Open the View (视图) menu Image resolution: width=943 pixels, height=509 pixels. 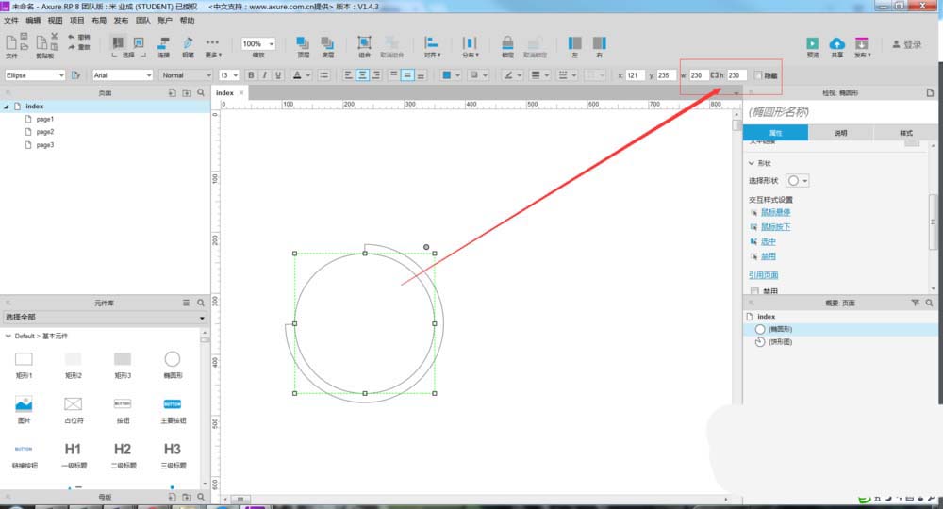55,21
